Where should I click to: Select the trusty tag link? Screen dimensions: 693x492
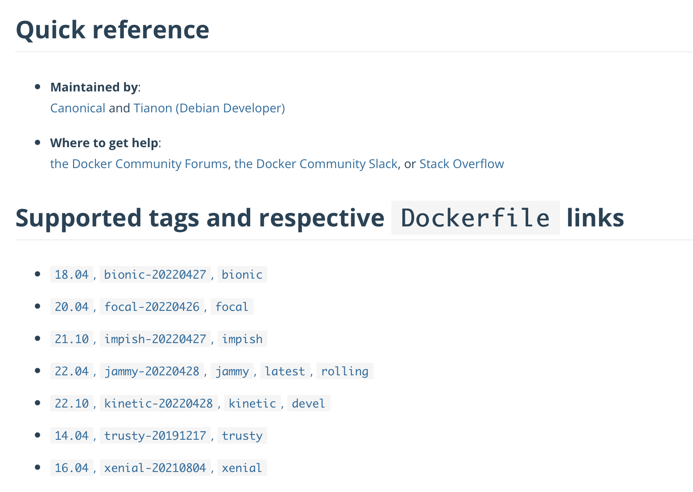click(242, 436)
